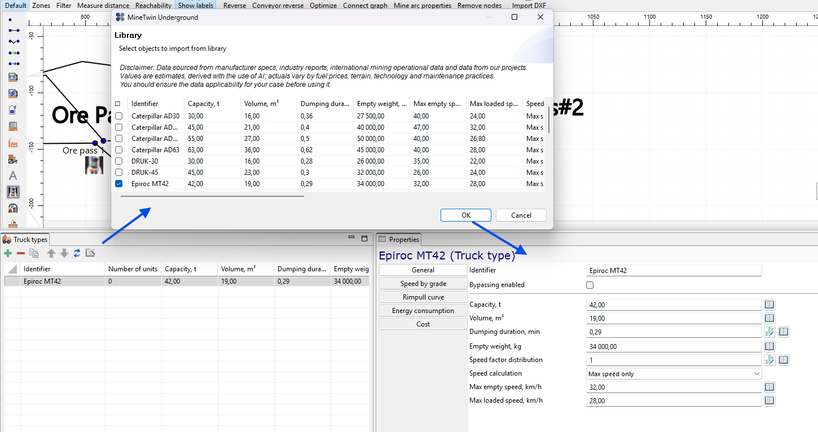Select the polyline arc tool with bent line
818x432 pixels.
click(14, 41)
